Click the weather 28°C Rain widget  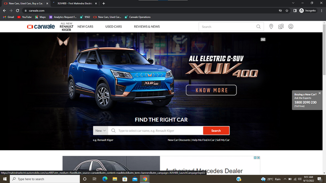[271, 179]
